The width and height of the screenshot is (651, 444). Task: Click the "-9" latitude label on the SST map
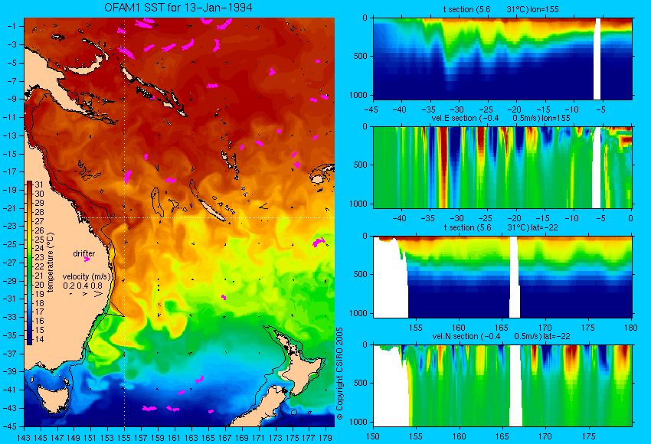[x=11, y=99]
